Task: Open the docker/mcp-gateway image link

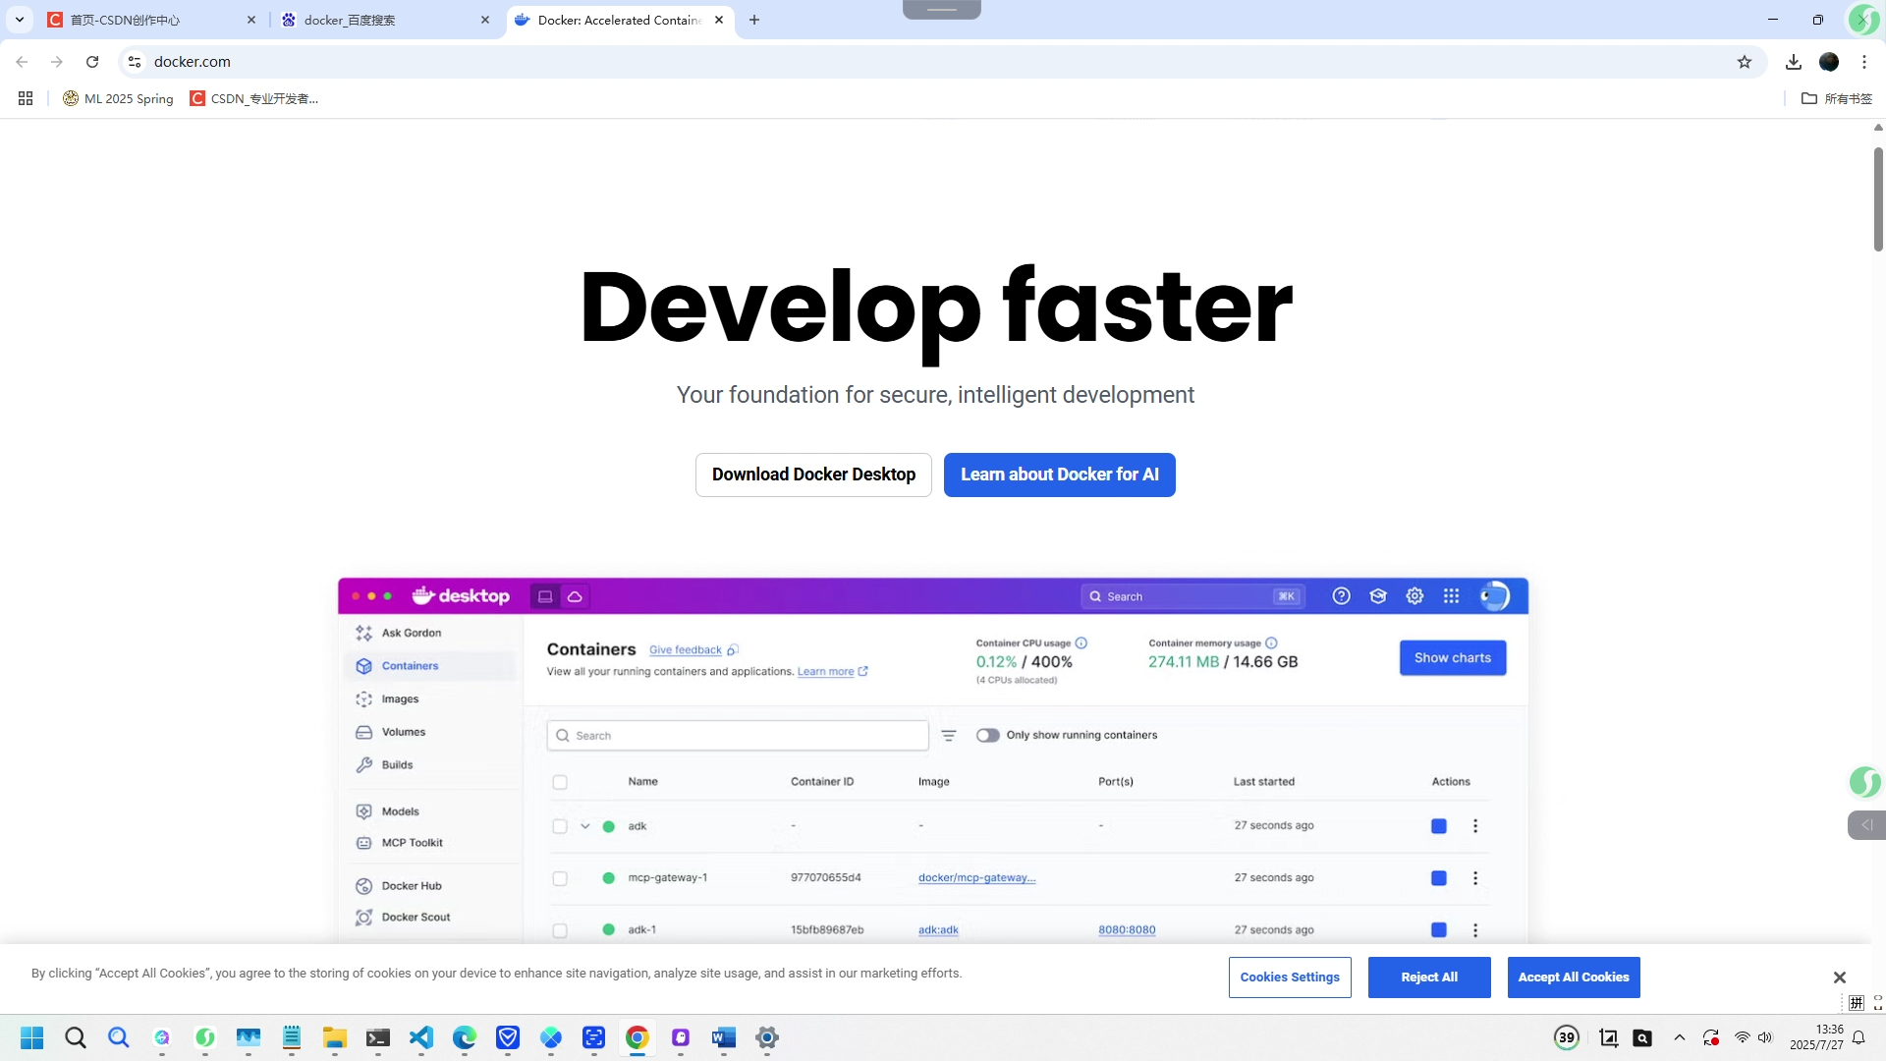Action: [976, 878]
